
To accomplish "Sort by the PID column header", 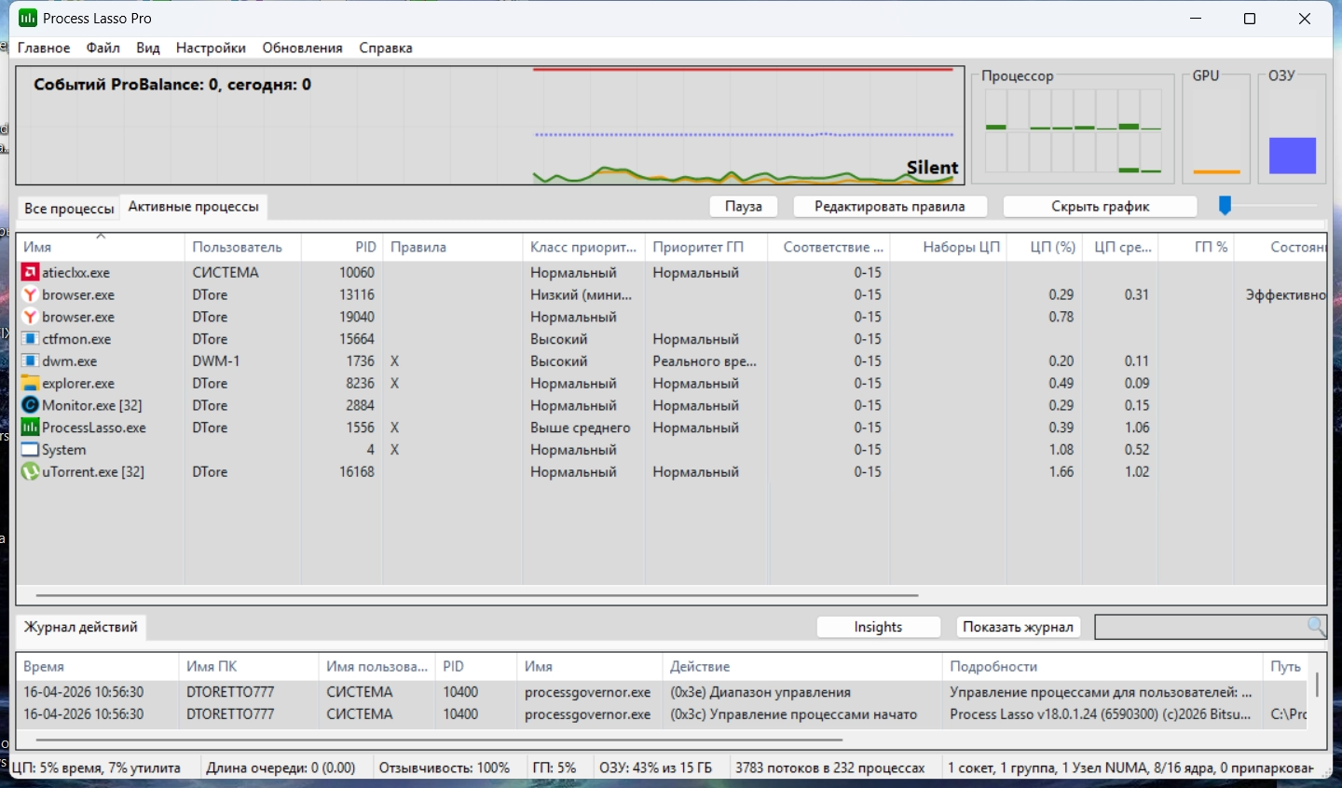I will [x=342, y=247].
